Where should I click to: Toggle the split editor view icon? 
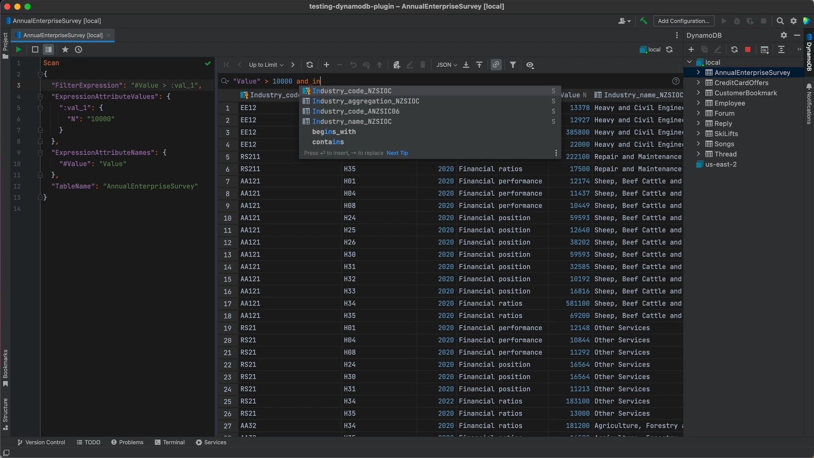coord(49,50)
